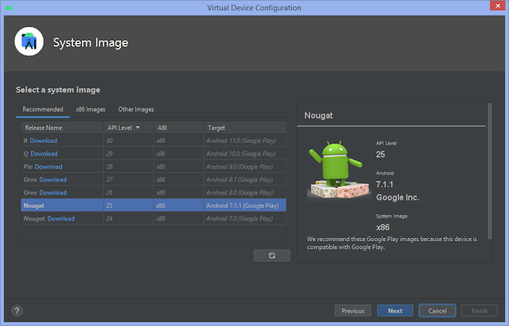The image size is (509, 326).
Task: Click the refresh system images icon button
Action: [x=272, y=255]
